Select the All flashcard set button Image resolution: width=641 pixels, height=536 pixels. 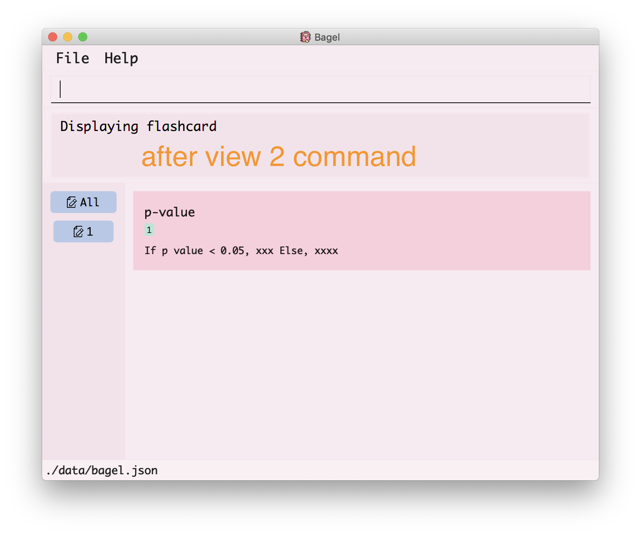[x=84, y=202]
